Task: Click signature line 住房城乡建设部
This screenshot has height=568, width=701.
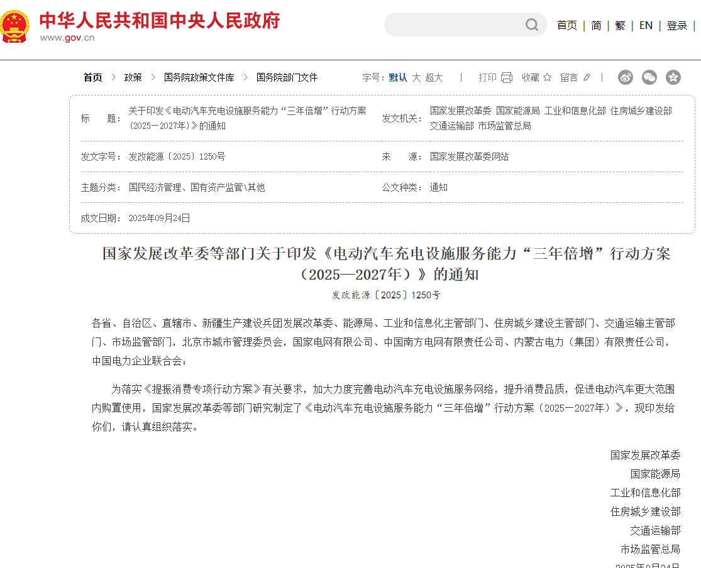Action: (645, 511)
